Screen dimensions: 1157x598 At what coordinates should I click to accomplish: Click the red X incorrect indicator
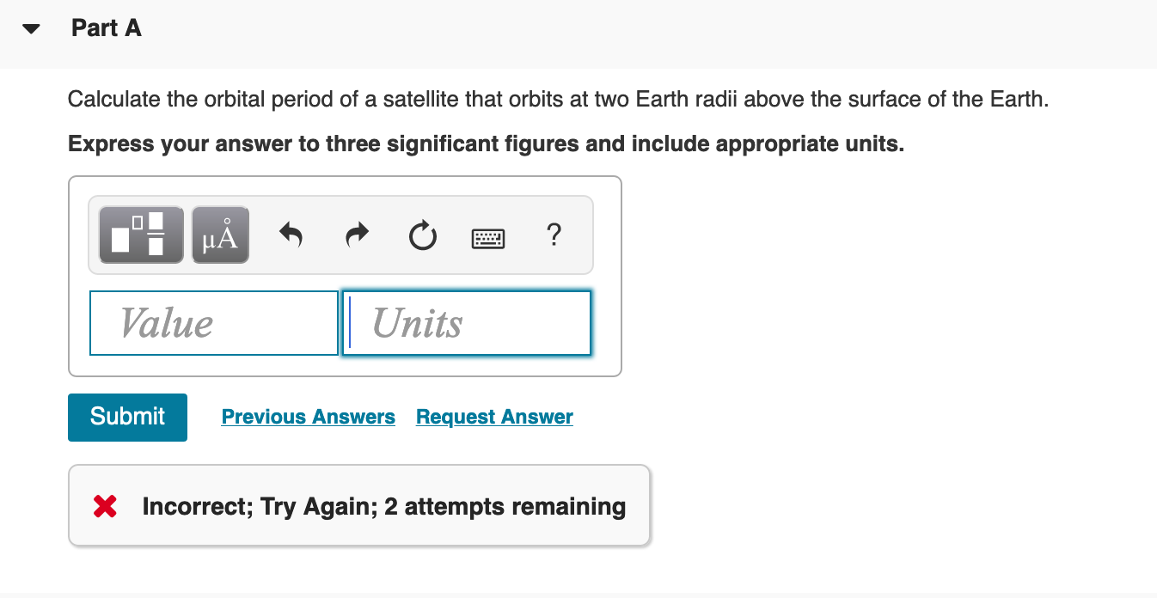(x=103, y=506)
